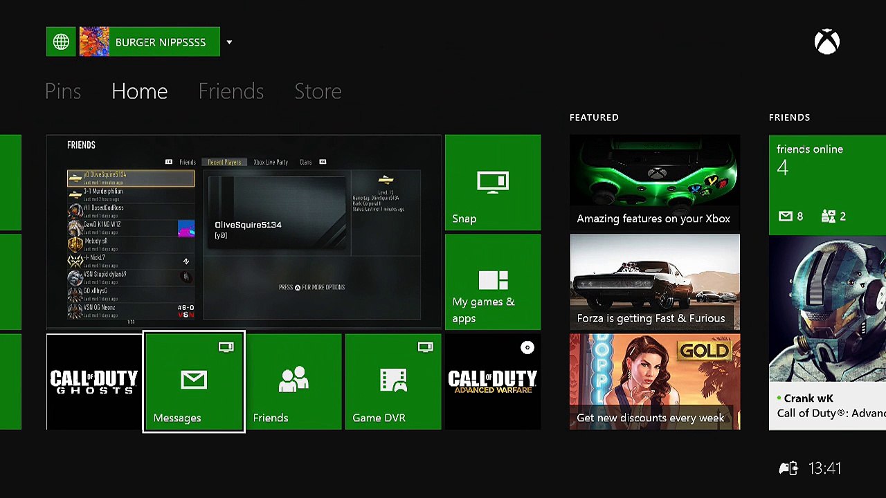Open Get new discounts every week

[655, 382]
